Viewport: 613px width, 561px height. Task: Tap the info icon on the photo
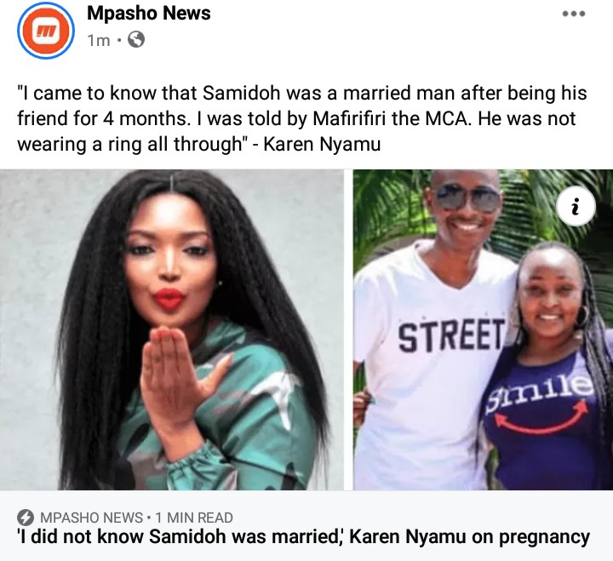tap(576, 206)
